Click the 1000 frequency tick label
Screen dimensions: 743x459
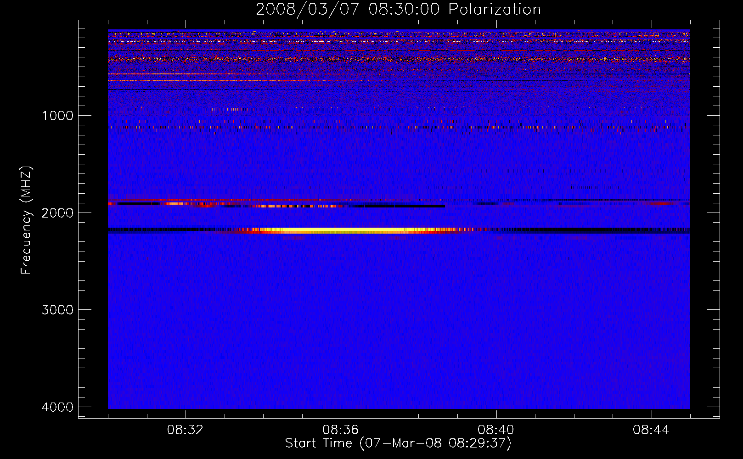(x=57, y=116)
